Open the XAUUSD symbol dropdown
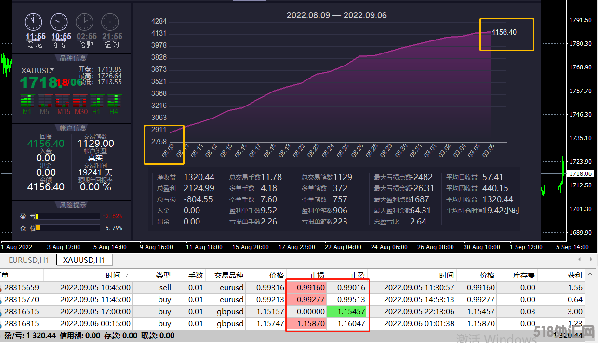598x343 pixels. click(52, 70)
